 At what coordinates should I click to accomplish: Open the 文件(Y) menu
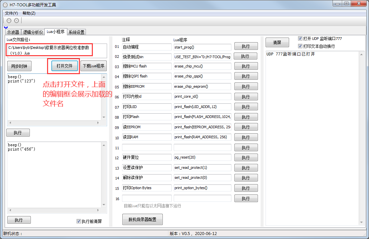click(11, 13)
